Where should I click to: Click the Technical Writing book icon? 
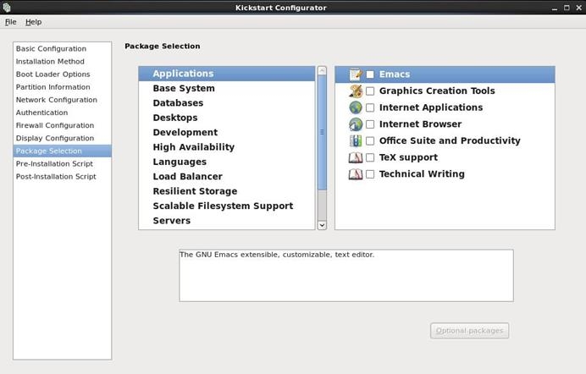click(x=356, y=174)
